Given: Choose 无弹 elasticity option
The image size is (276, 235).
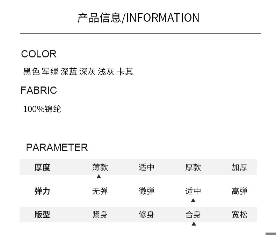Looking at the screenshot, I should (100, 191).
